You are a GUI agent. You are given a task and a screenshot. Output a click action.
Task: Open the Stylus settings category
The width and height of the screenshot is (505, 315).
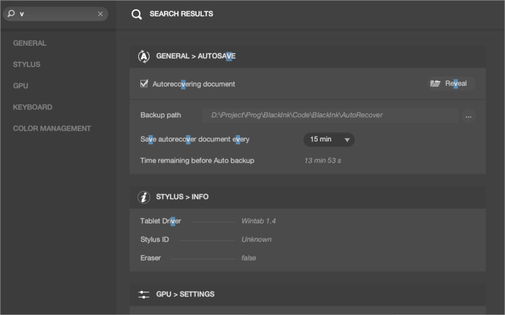click(27, 64)
